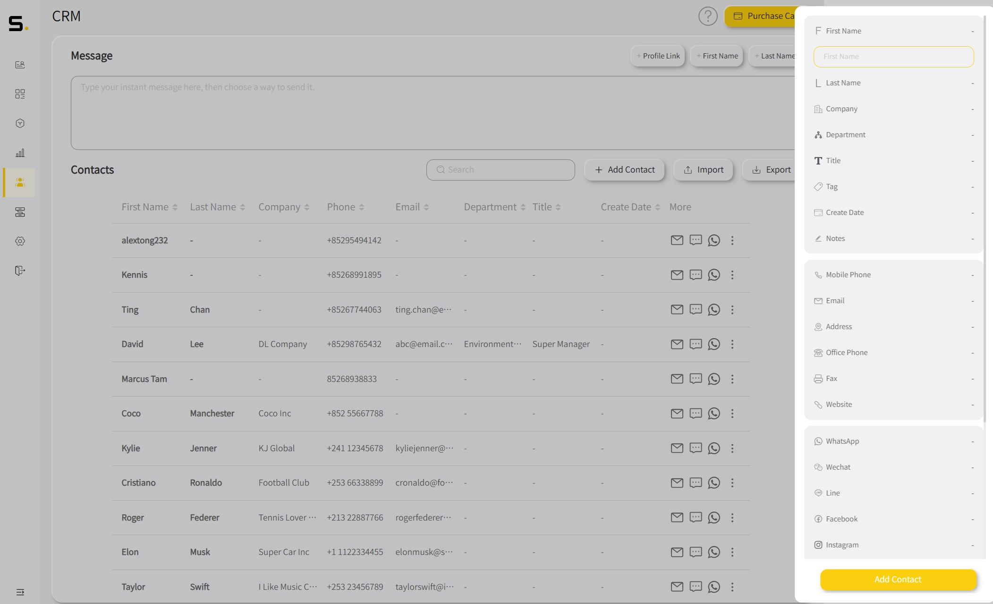The image size is (993, 604).
Task: Toggle sorting on the First Name column
Action: 176,207
